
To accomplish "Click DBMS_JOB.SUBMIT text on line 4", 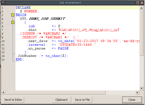I will (x=47, y=19).
